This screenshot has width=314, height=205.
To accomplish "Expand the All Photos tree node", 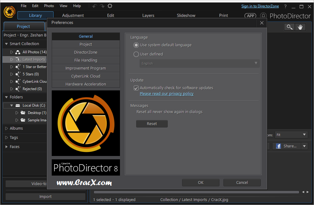I will point(12,52).
